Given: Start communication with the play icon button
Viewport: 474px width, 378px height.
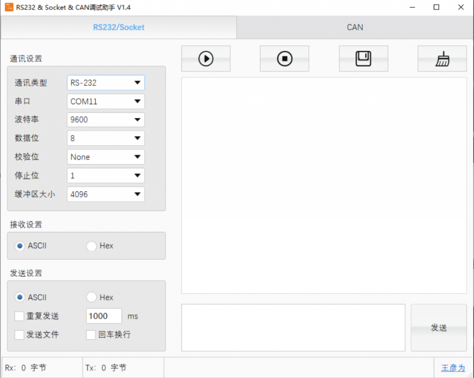Looking at the screenshot, I should click(206, 59).
